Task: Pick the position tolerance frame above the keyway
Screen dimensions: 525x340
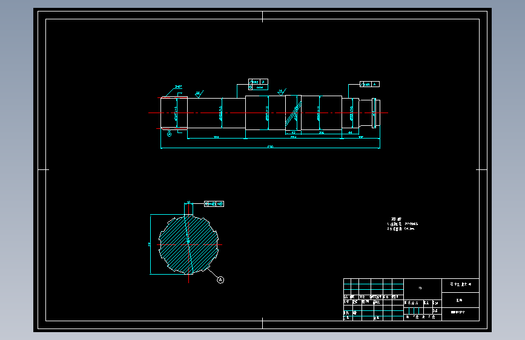Action: coord(214,204)
